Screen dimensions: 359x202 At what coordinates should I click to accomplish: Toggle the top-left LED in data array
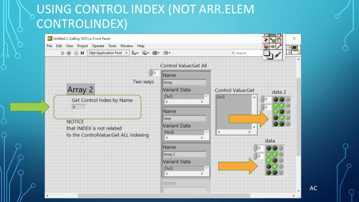tap(269, 148)
